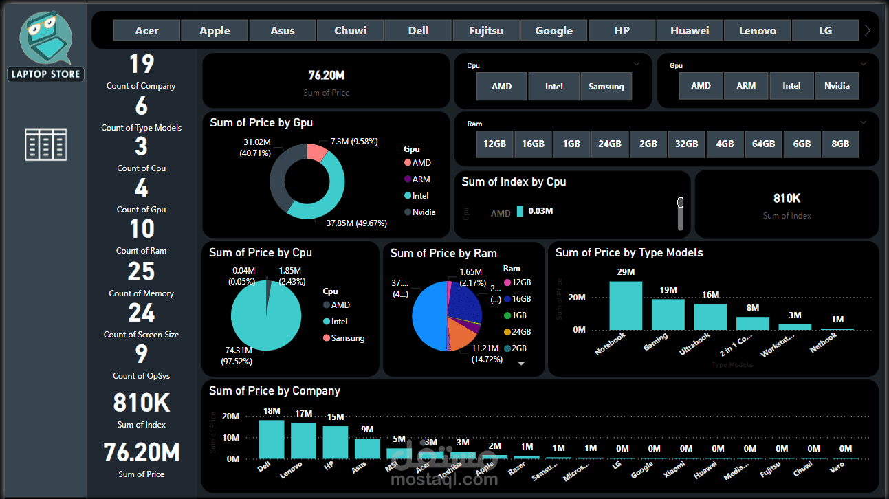The image size is (889, 499).
Task: Select the Notebook bar in Type Models chart
Action: point(626,306)
